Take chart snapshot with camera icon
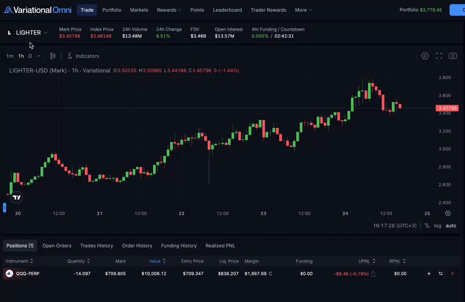 coord(453,56)
